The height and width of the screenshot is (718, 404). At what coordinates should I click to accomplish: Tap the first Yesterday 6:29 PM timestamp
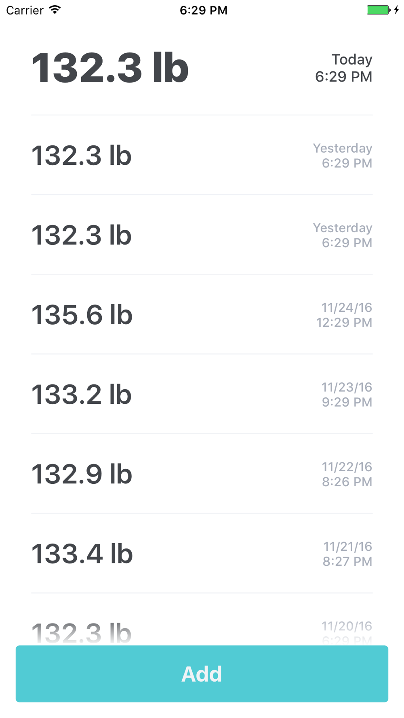(x=343, y=155)
